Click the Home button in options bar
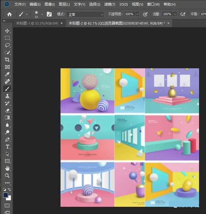The width and height of the screenshot is (206, 214). click(x=10, y=14)
